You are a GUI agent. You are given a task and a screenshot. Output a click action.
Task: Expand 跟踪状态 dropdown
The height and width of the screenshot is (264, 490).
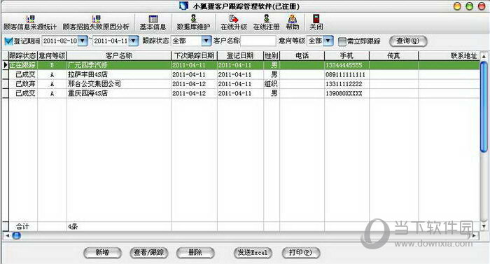[206, 41]
